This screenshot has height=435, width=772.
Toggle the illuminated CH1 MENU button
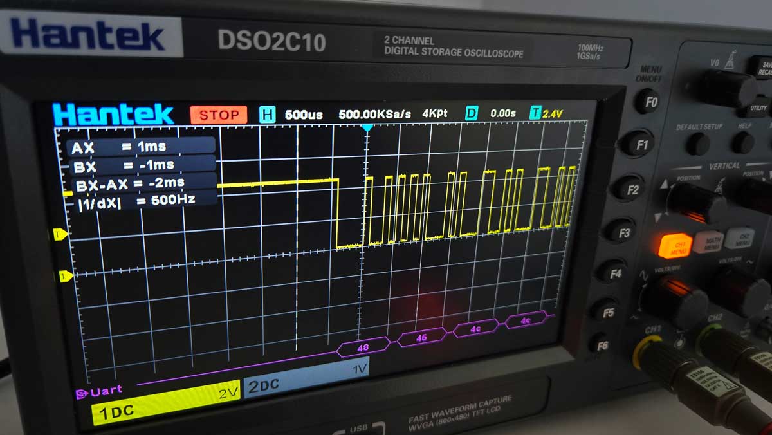(674, 245)
